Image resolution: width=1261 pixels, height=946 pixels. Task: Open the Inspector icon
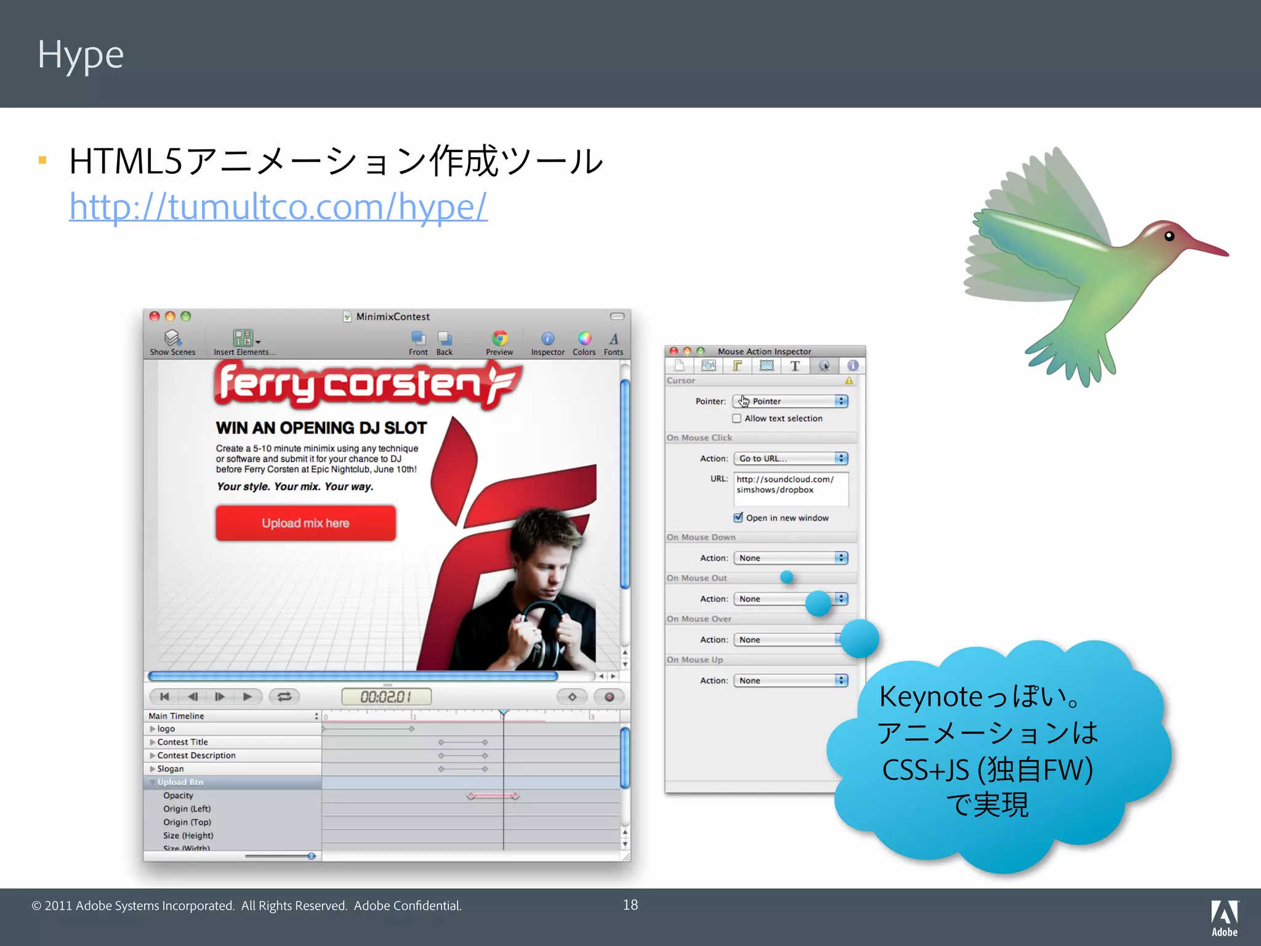(547, 338)
